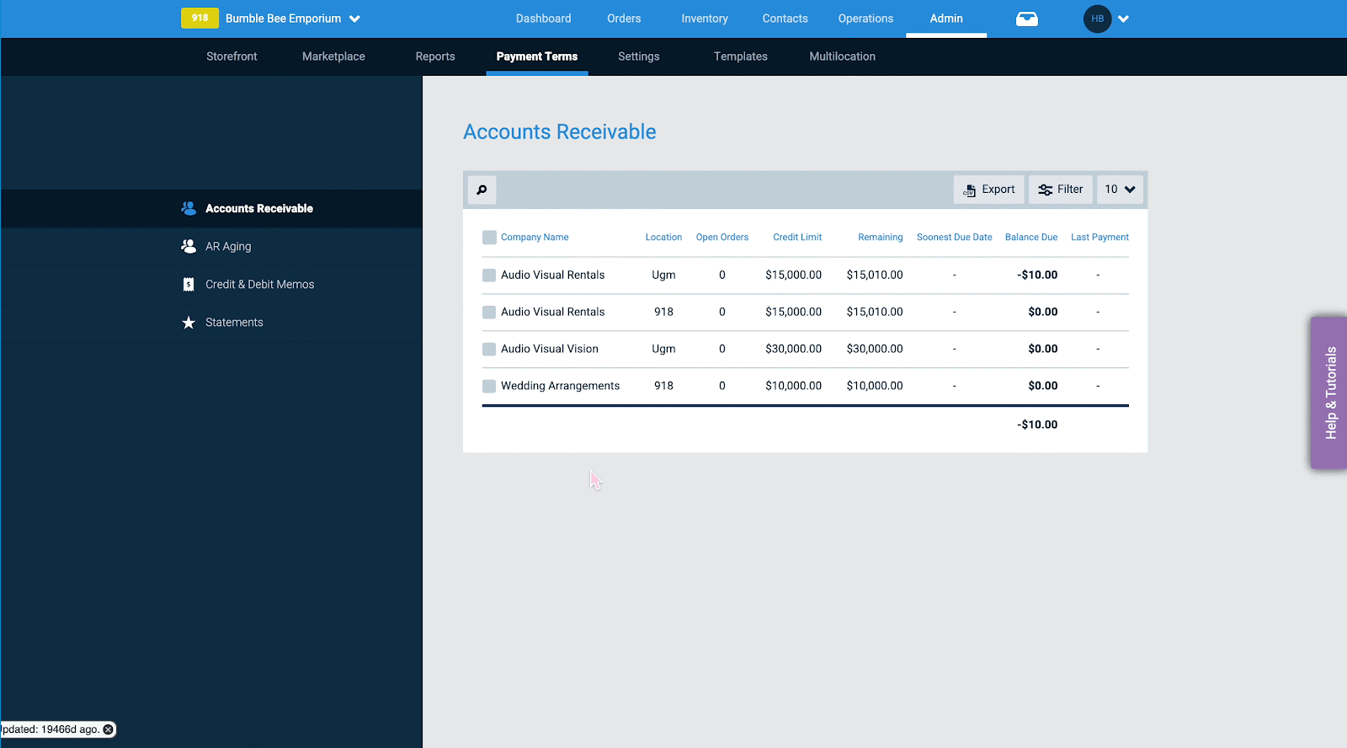Sort by Balance Due column header

point(1031,238)
